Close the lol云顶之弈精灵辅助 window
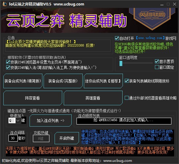This screenshot has width=179, height=164. [174, 4]
